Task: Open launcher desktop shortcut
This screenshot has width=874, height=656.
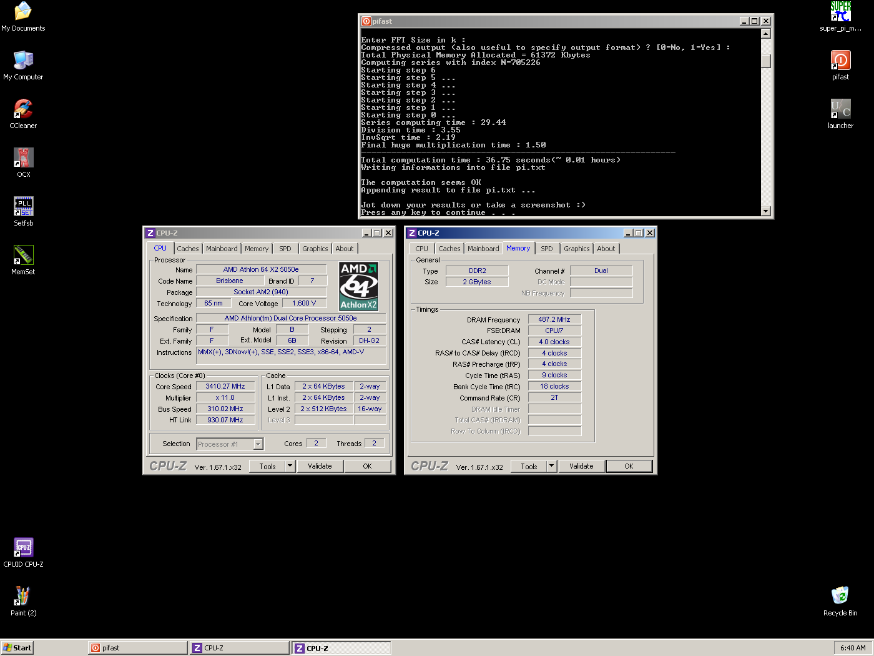Action: click(x=840, y=114)
